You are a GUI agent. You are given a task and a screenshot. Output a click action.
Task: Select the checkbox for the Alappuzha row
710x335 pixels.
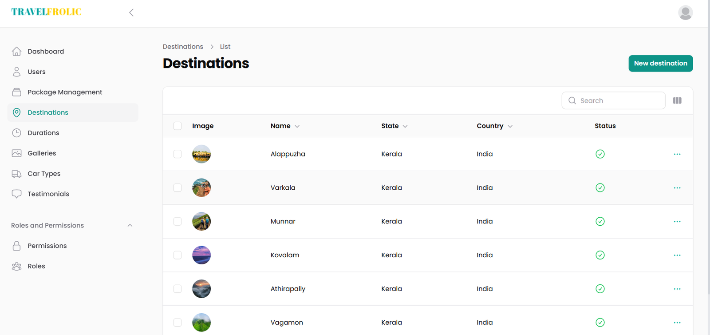(177, 154)
